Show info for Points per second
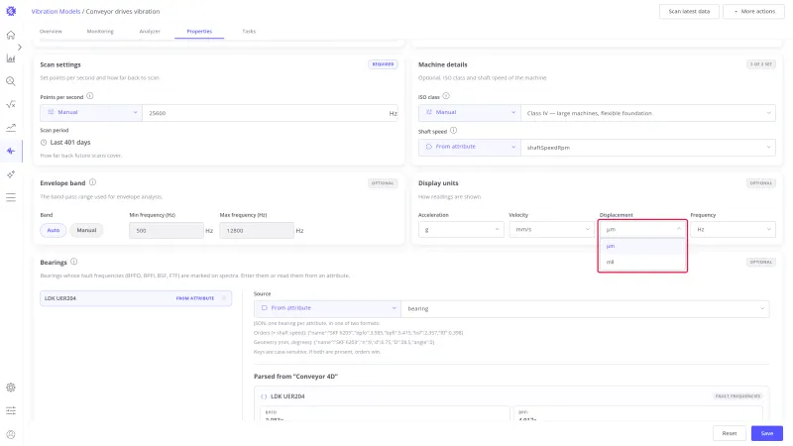Screen dimensions: 793x446 90,96
